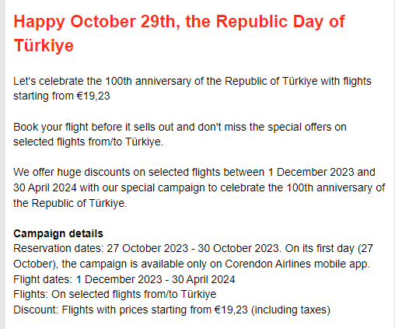Click "On its first day (27" text
Screen dimensions: 395x329
coord(329,248)
